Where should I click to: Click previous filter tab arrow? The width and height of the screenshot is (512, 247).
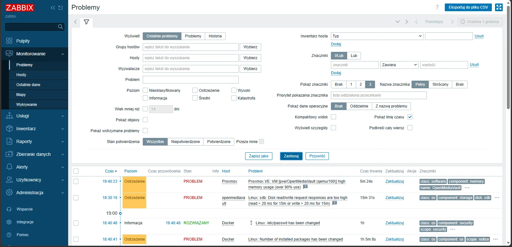(x=76, y=22)
